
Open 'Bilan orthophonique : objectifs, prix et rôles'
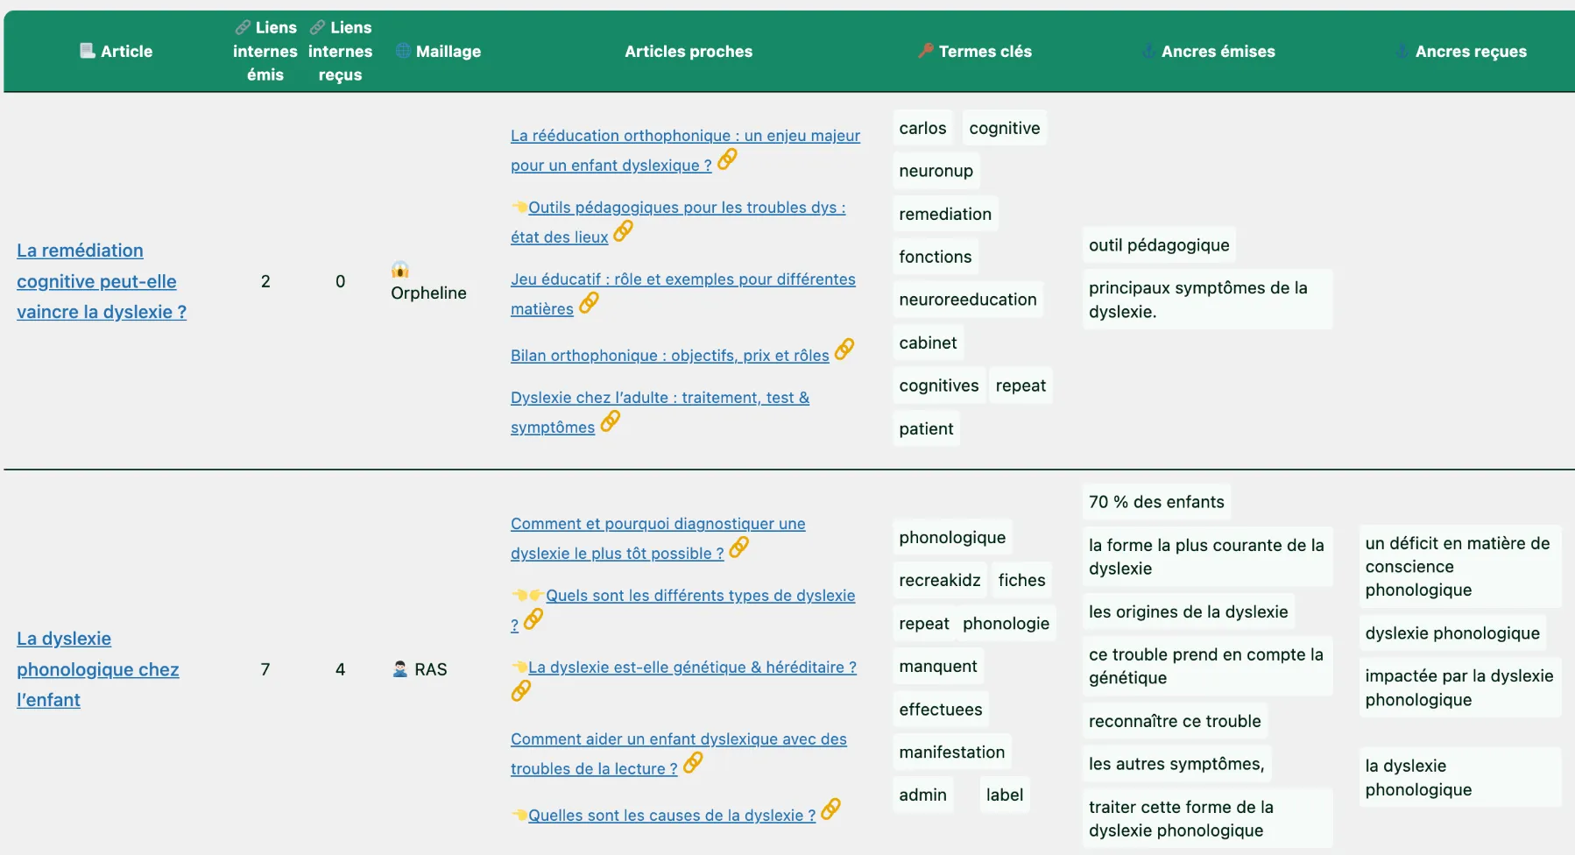click(669, 356)
